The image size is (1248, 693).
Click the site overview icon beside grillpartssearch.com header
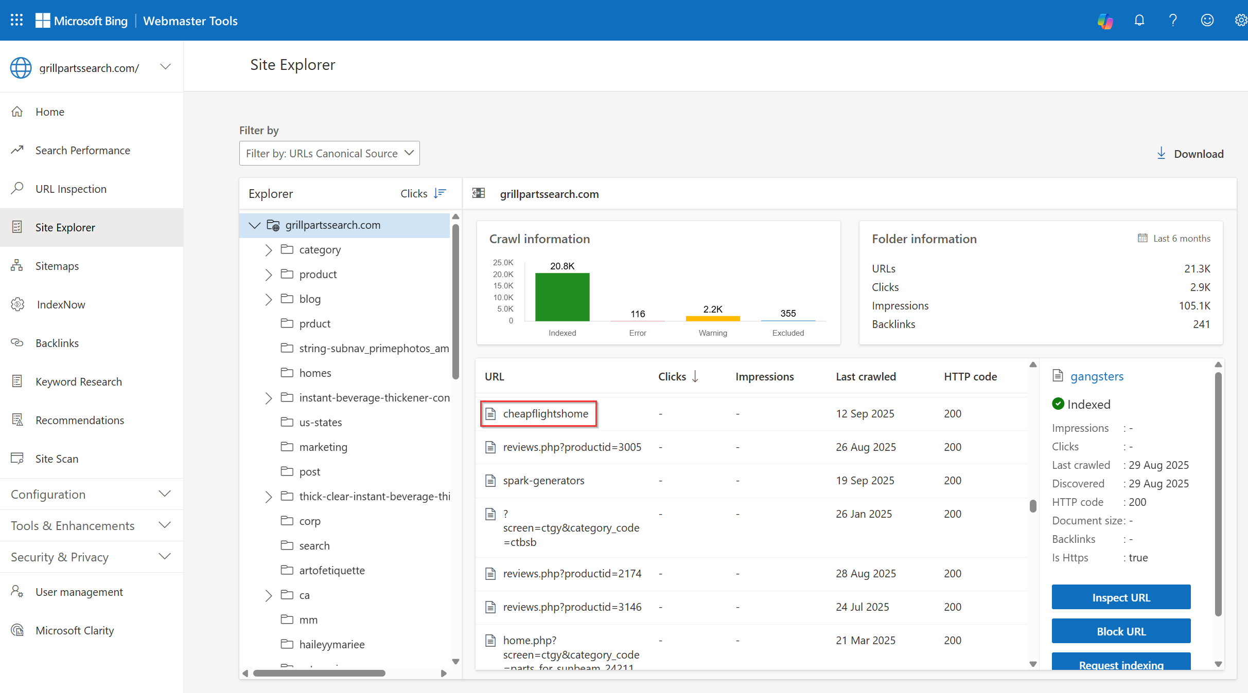click(x=479, y=193)
